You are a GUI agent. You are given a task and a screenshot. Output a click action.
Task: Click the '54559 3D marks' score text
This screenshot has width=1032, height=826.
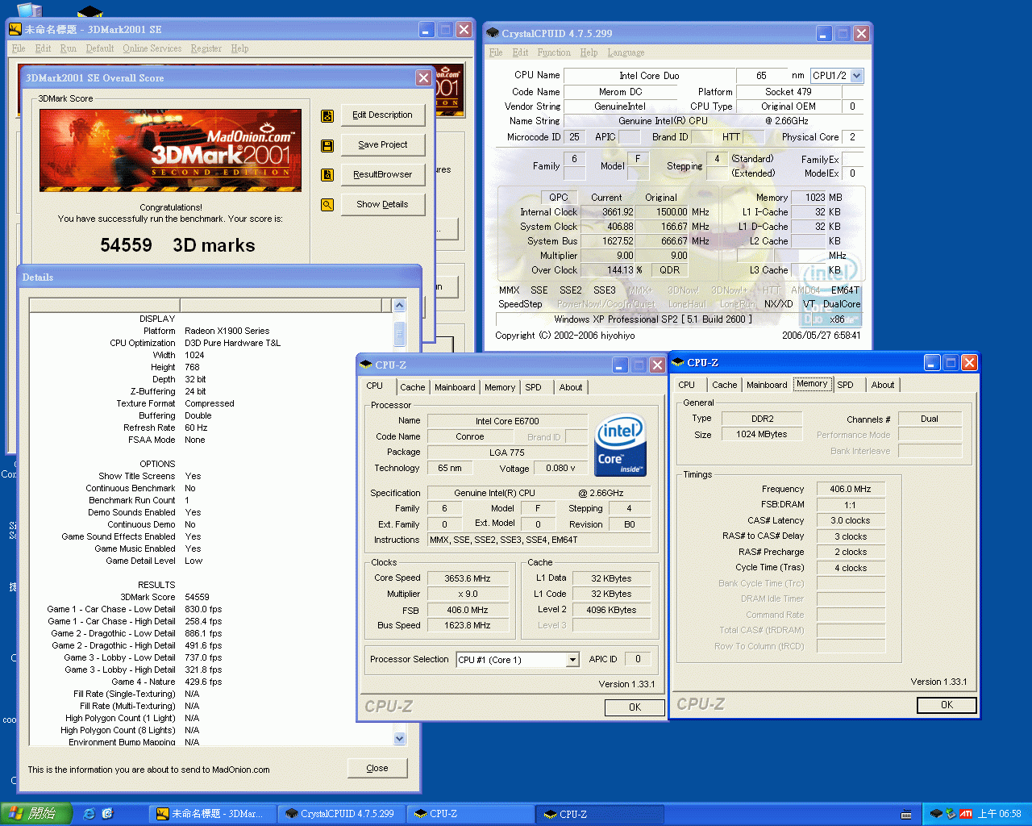(x=177, y=245)
